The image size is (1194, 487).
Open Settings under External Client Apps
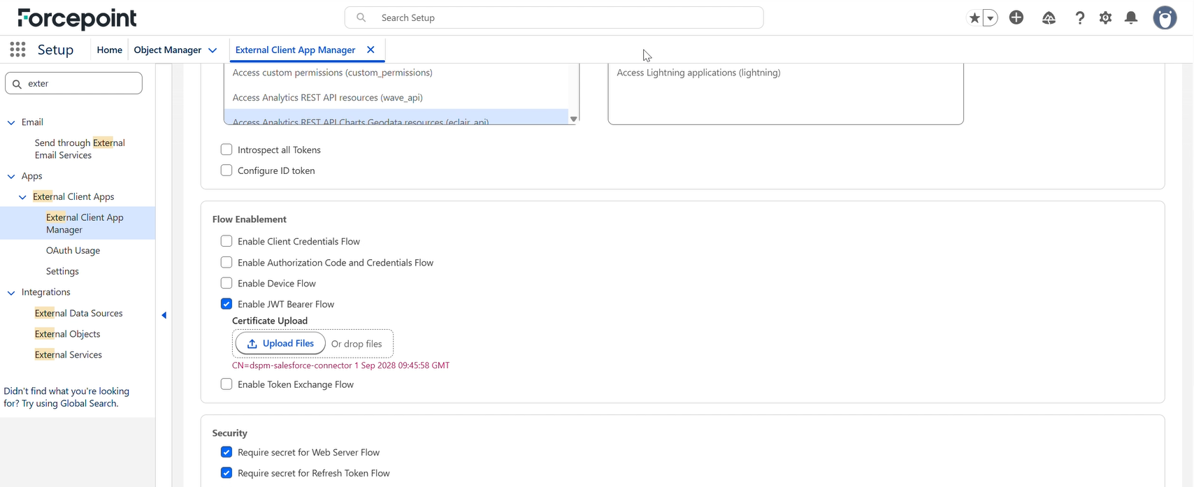pos(62,271)
